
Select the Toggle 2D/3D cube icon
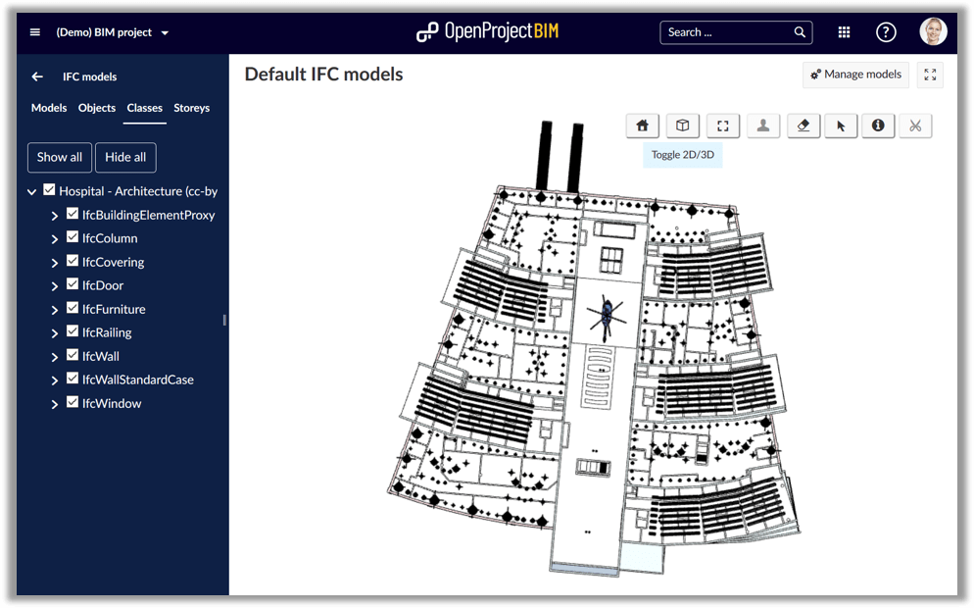[x=682, y=126]
